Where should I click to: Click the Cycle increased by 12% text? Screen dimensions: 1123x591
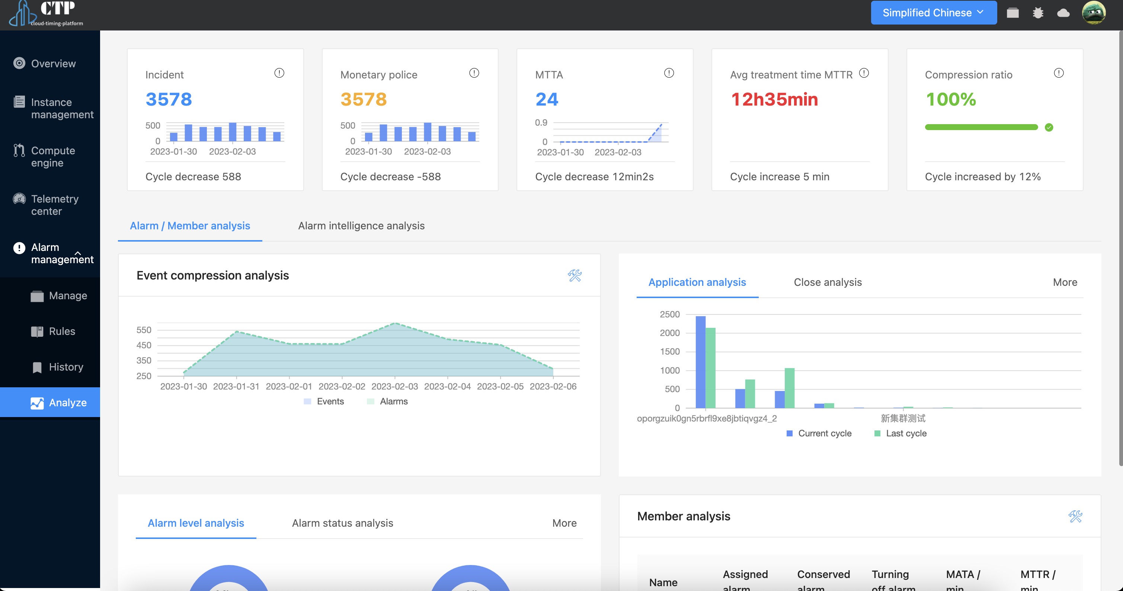click(x=983, y=177)
